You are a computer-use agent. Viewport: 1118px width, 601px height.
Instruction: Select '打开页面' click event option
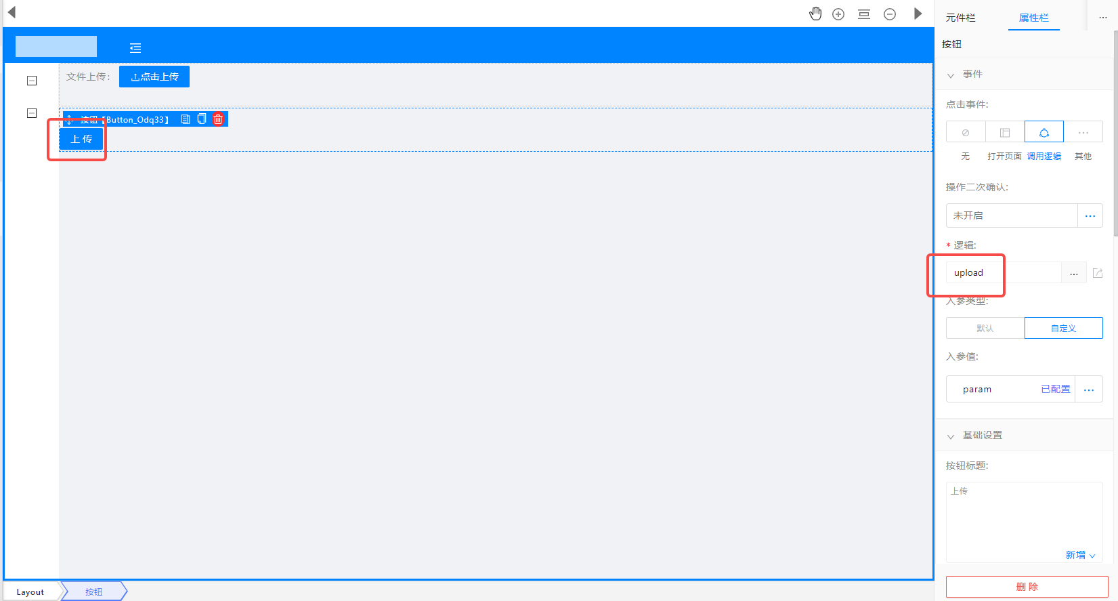pos(1005,132)
